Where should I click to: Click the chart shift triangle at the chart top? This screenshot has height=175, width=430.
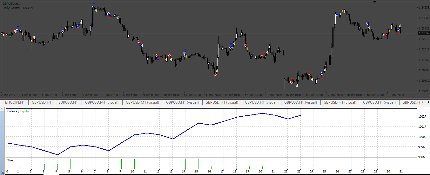pos(375,2)
